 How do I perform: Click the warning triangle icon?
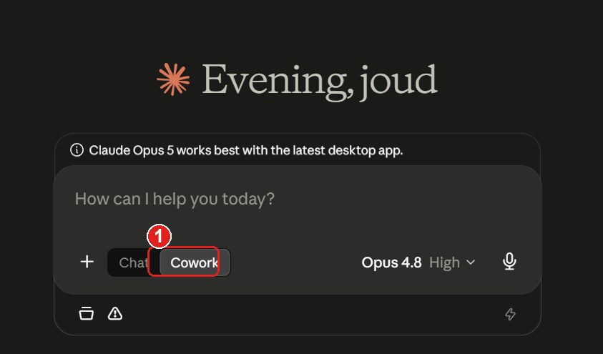[115, 313]
